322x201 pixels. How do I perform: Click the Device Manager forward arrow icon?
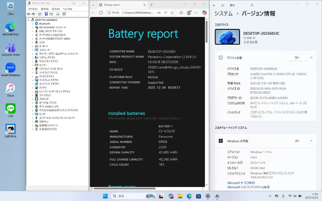(x=33, y=14)
